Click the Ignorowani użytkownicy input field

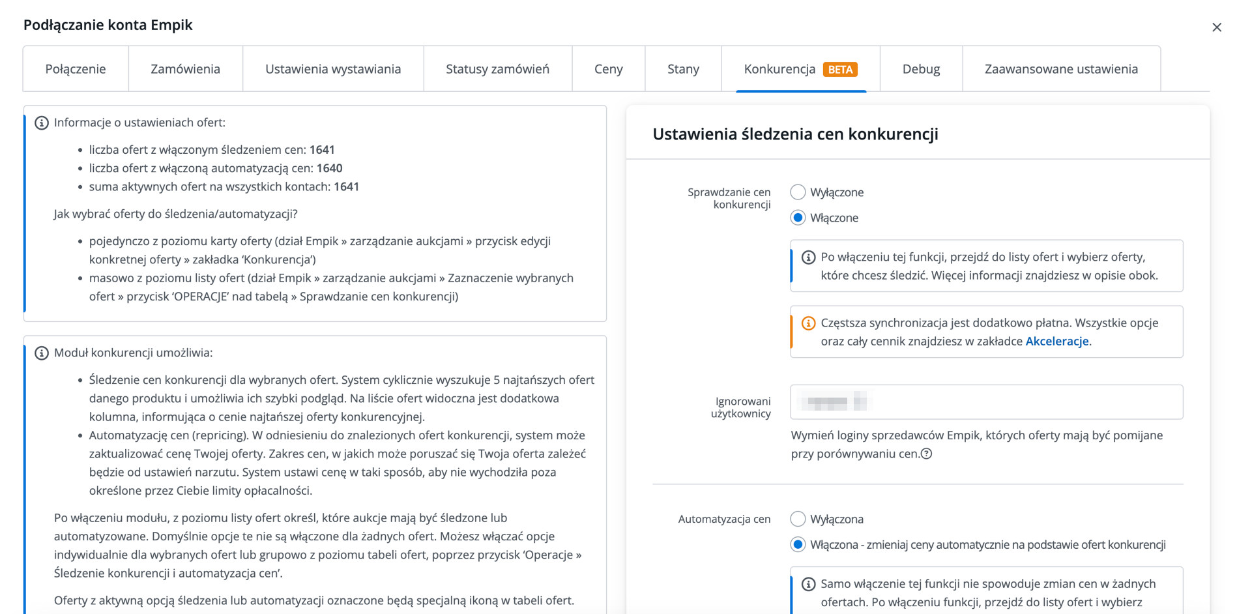987,402
